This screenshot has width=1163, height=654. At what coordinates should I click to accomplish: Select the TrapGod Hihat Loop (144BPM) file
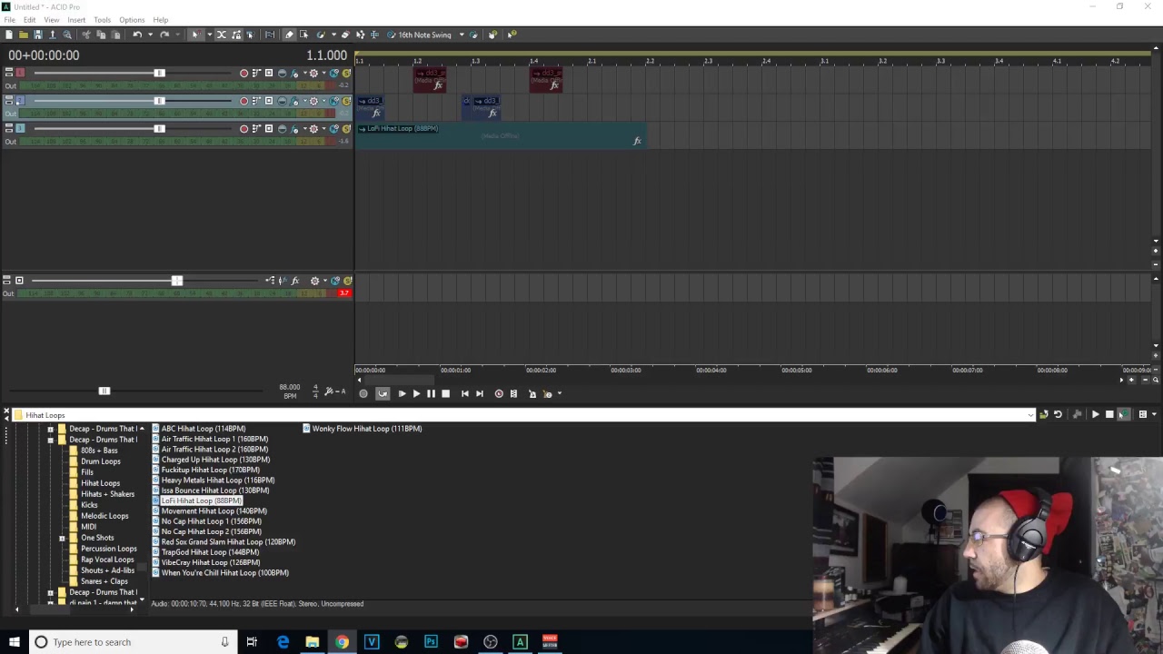(x=210, y=552)
